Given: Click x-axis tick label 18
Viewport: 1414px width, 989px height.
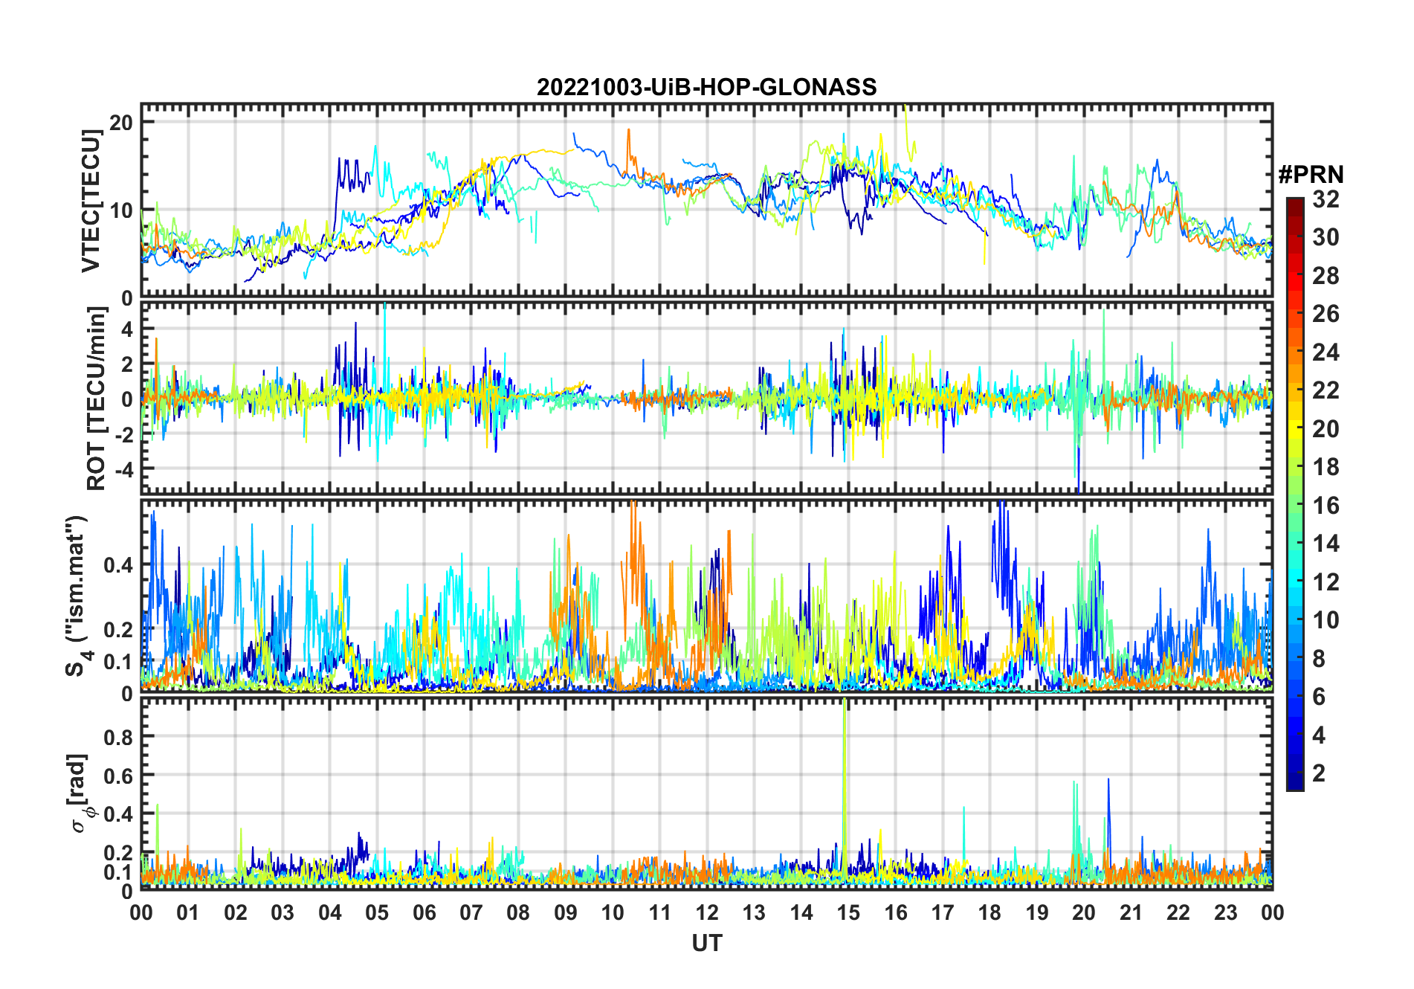Looking at the screenshot, I should coord(990,912).
